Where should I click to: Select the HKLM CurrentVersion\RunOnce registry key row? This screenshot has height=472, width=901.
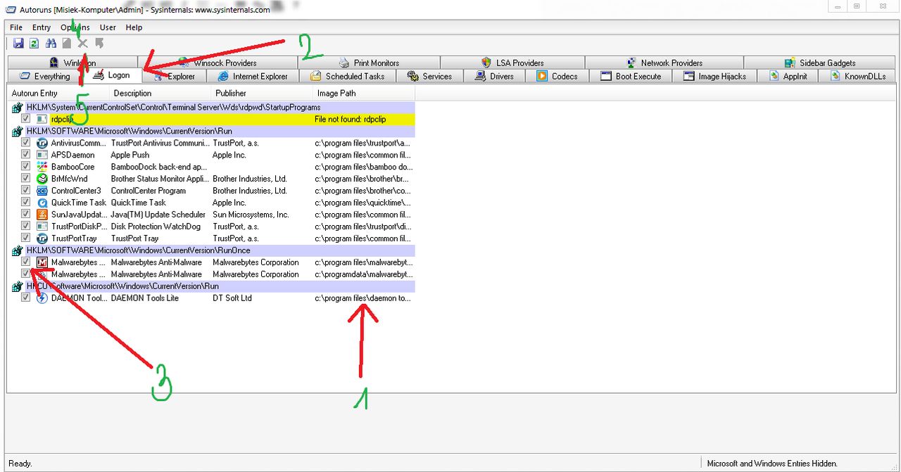coord(211,250)
